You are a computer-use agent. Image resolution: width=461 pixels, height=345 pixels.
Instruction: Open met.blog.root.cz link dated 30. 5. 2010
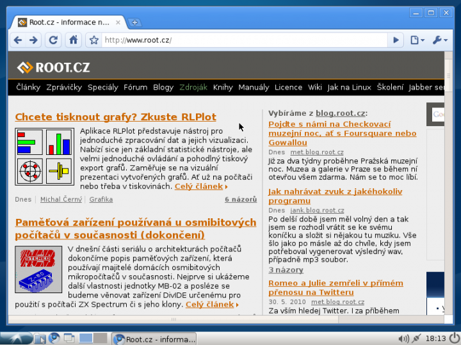coord(337,302)
